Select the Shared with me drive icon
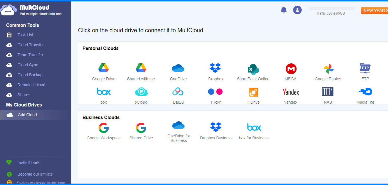 pyautogui.click(x=141, y=68)
